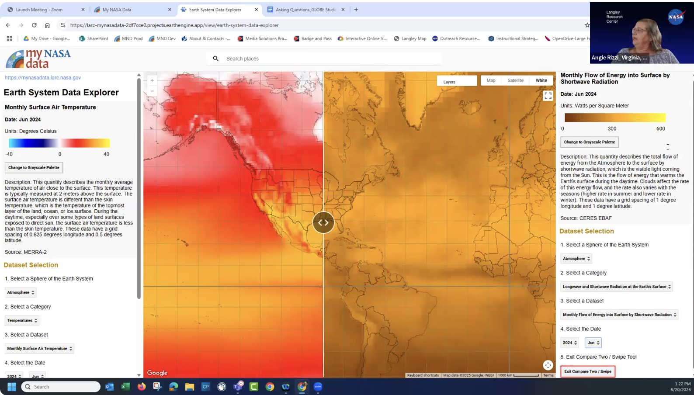
Task: Open Monthly Surface Air Temperature dataset dropdown
Action: [39, 349]
